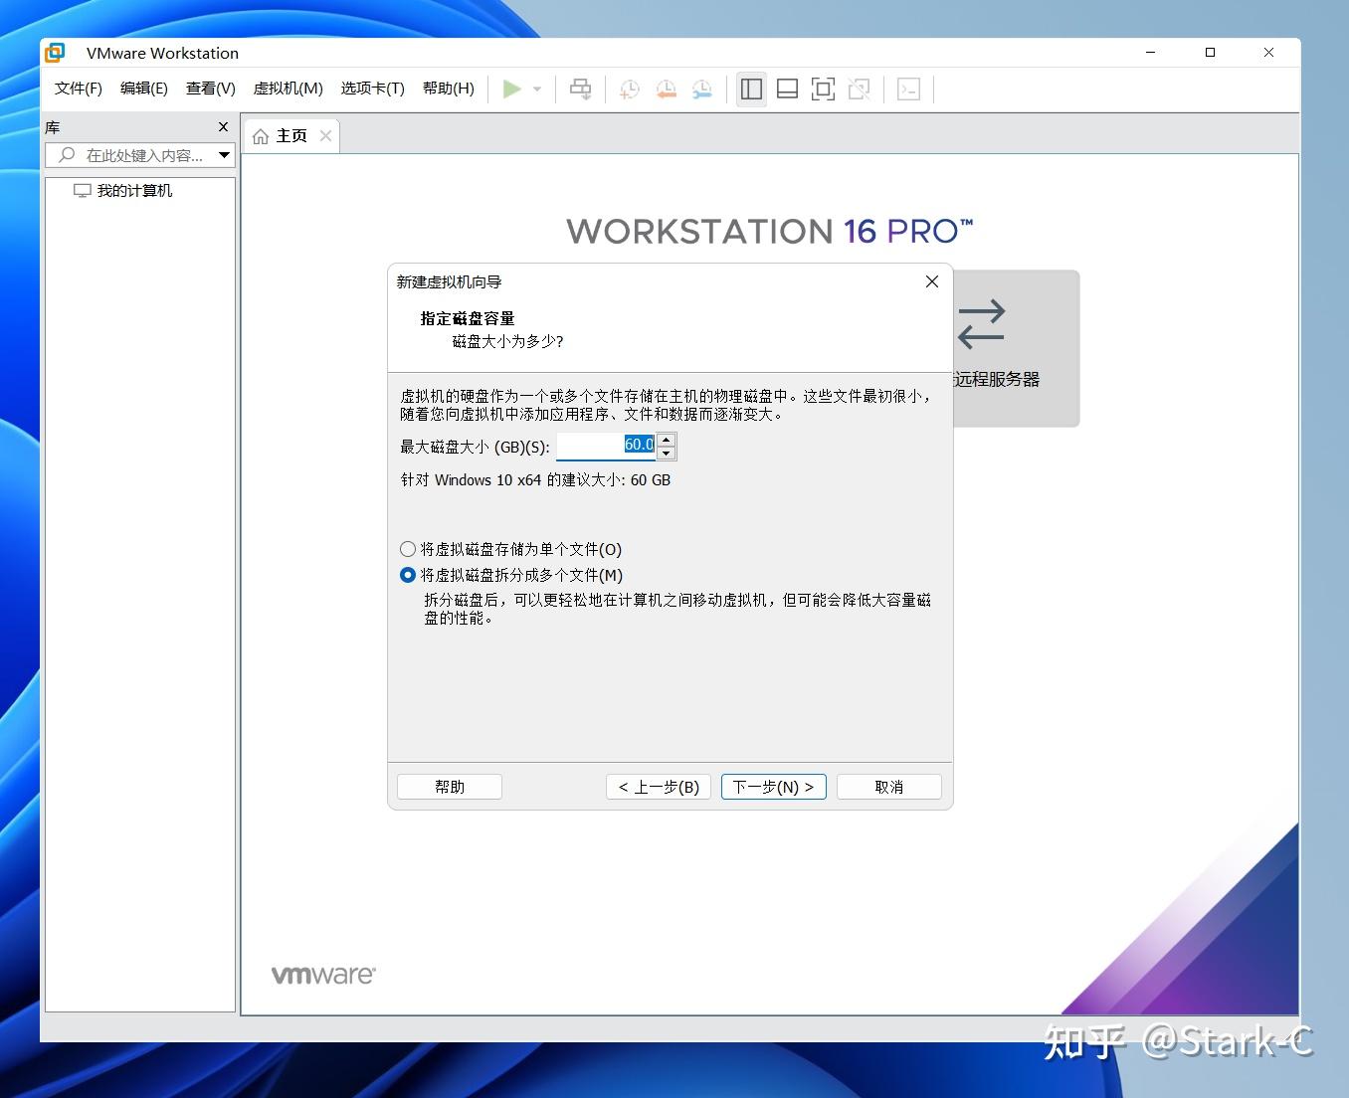Open the Power On dropdown arrow
Viewport: 1349px width, 1098px height.
tap(536, 89)
